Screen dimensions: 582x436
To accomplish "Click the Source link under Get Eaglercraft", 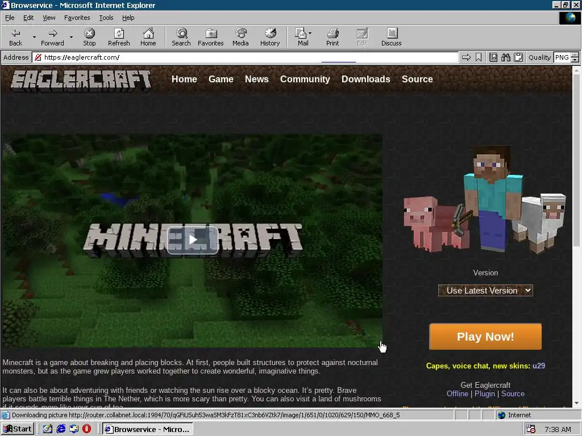I will [513, 394].
